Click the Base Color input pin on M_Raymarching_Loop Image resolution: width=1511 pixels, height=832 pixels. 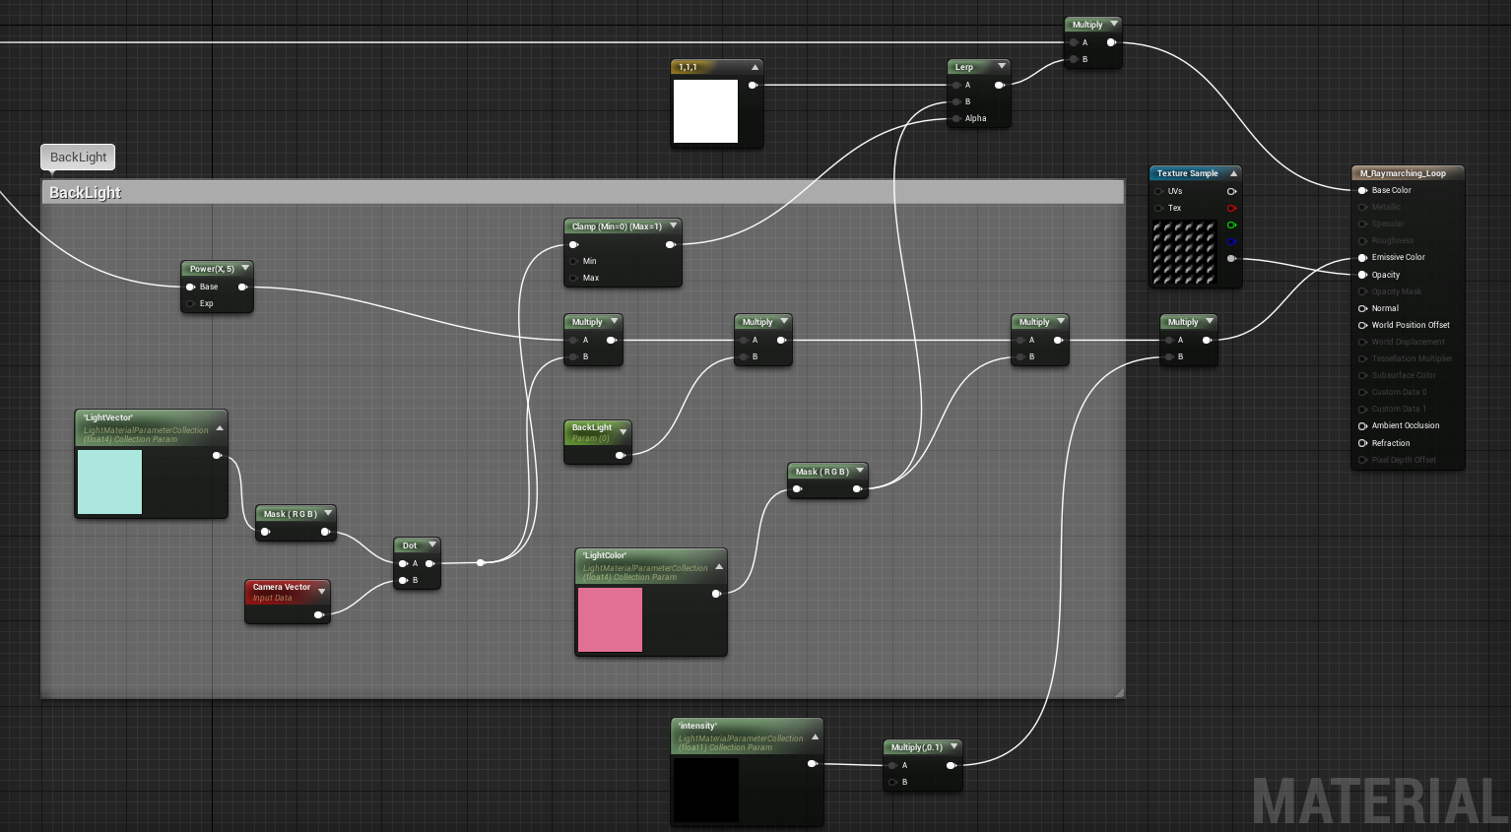(x=1363, y=190)
